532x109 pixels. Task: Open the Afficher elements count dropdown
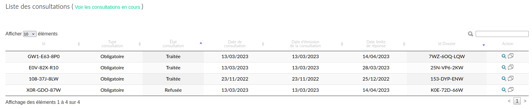click(30, 34)
